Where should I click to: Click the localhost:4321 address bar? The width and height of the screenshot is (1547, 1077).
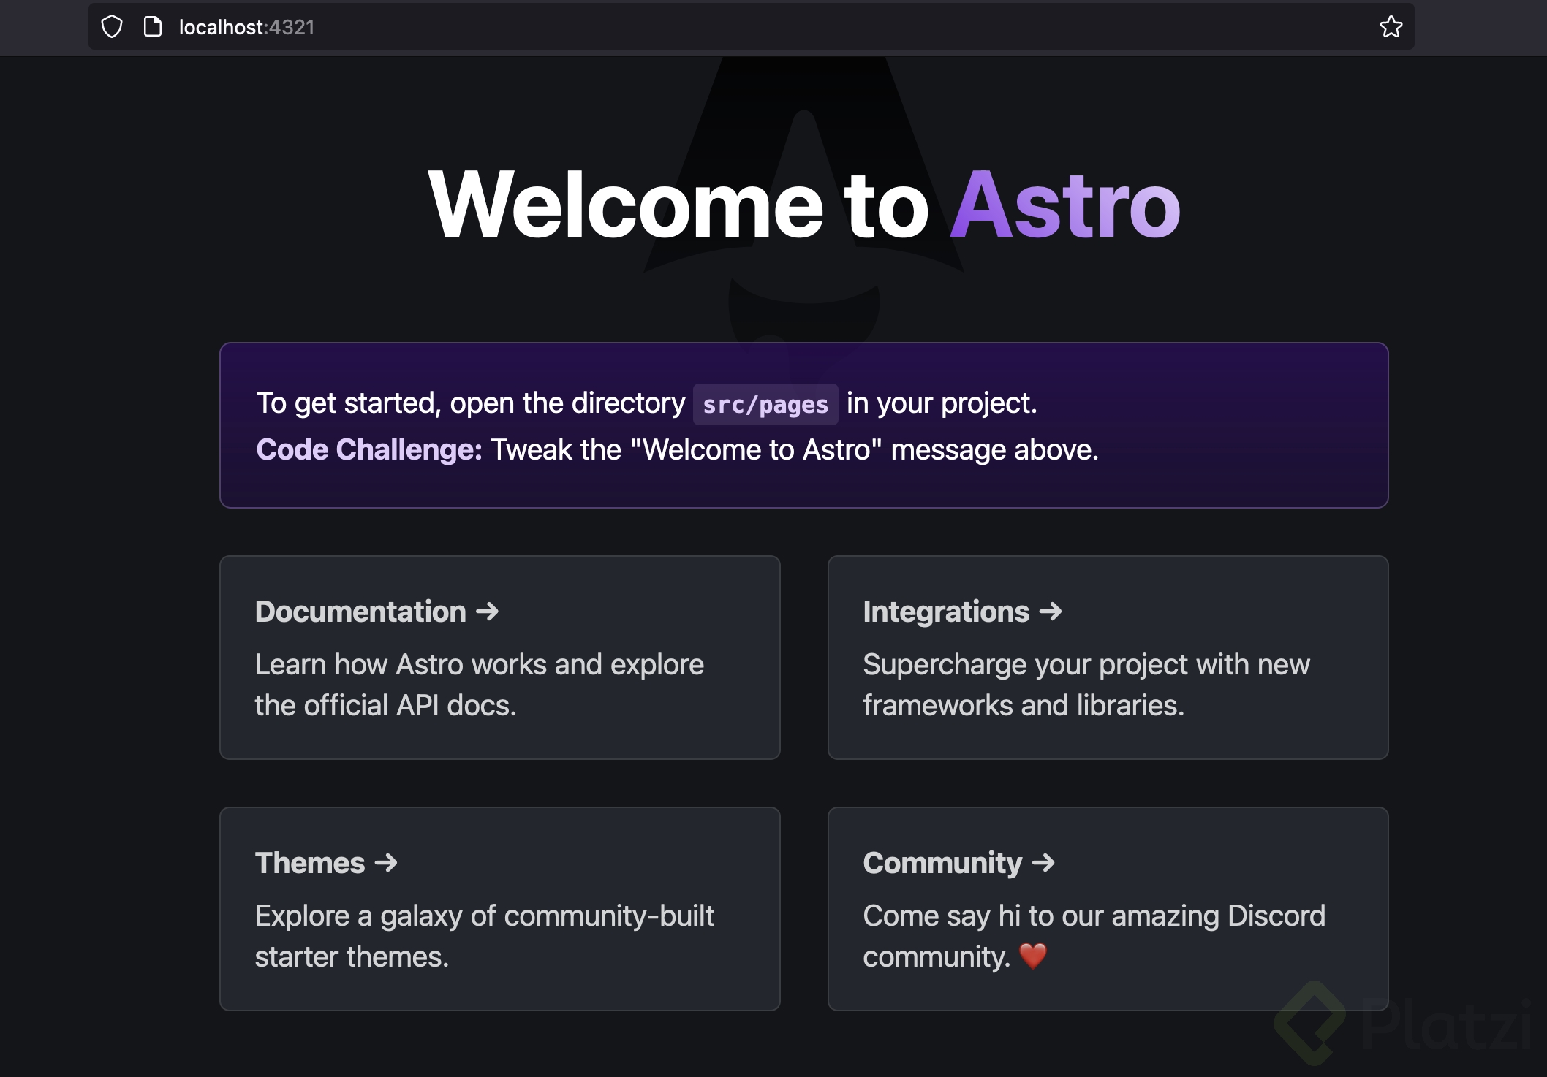(x=246, y=27)
